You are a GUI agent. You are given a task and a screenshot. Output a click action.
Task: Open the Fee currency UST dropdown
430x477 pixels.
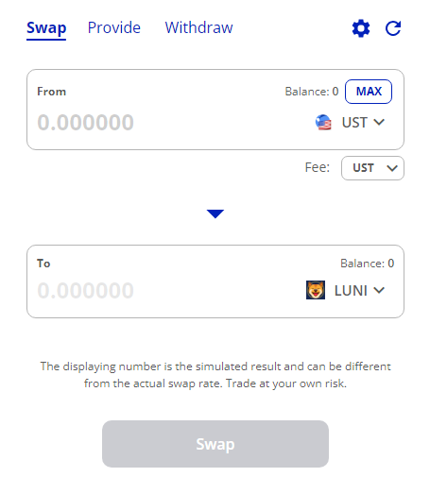372,168
